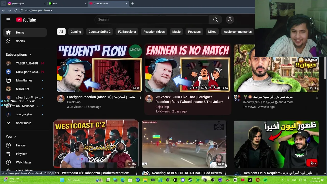Select the All filter chip
327x184 pixels.
pyautogui.click(x=61, y=32)
